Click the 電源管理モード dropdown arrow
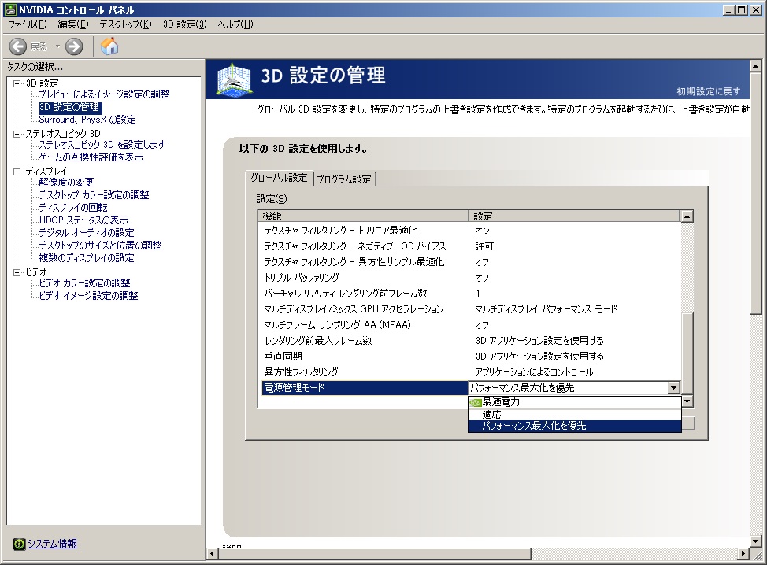The width and height of the screenshot is (767, 565). tap(674, 388)
